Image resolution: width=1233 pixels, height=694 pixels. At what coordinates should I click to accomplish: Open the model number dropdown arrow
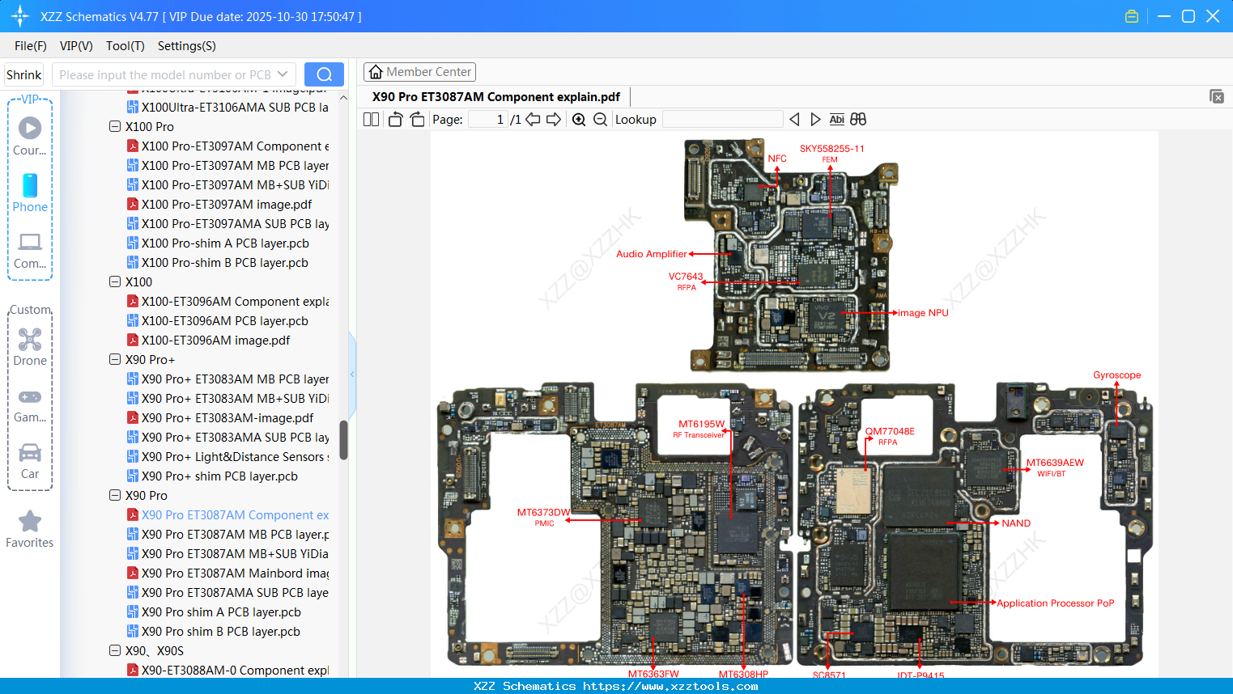(281, 74)
